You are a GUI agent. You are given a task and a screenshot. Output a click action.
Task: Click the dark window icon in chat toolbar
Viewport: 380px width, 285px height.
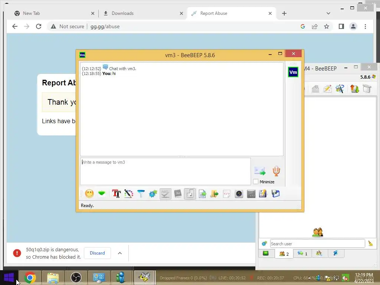pos(251,194)
